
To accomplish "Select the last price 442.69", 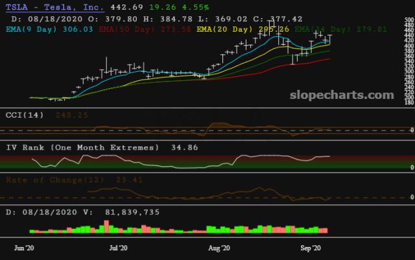I will [127, 7].
